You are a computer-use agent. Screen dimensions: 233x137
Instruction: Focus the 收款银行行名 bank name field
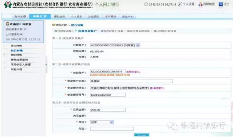119,88
